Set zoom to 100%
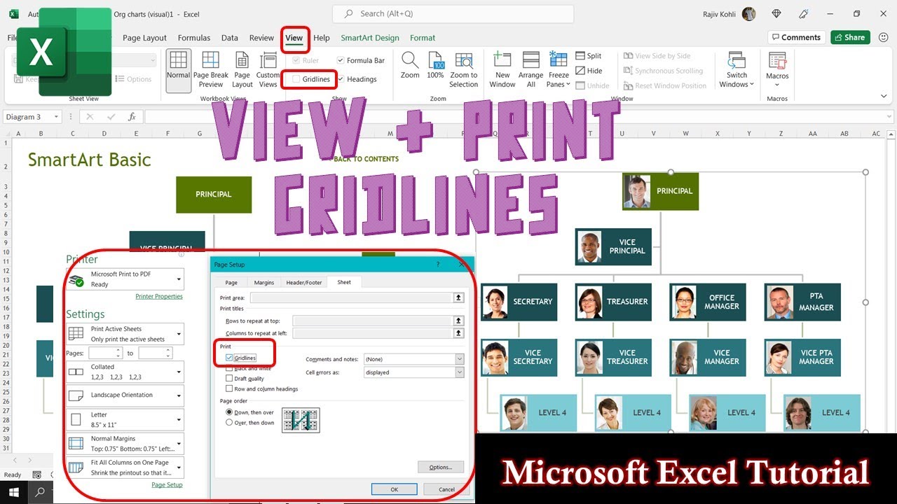The height and width of the screenshot is (504, 897). [435, 66]
